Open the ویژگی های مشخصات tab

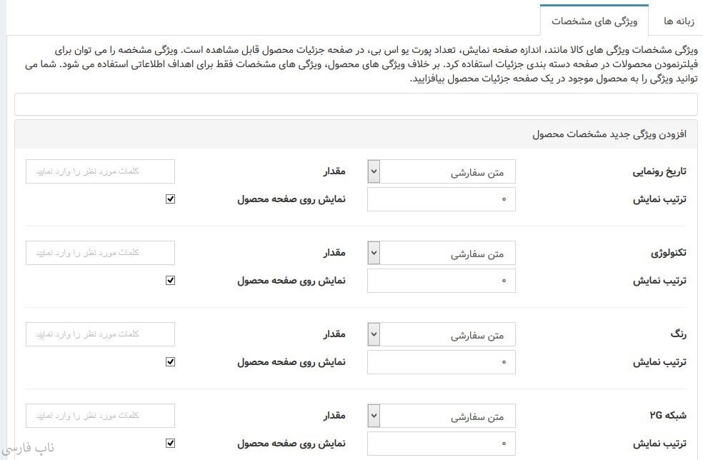pyautogui.click(x=594, y=21)
